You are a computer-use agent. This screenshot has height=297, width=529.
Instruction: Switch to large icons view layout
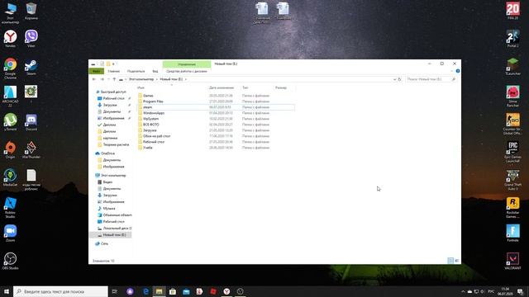tap(457, 261)
